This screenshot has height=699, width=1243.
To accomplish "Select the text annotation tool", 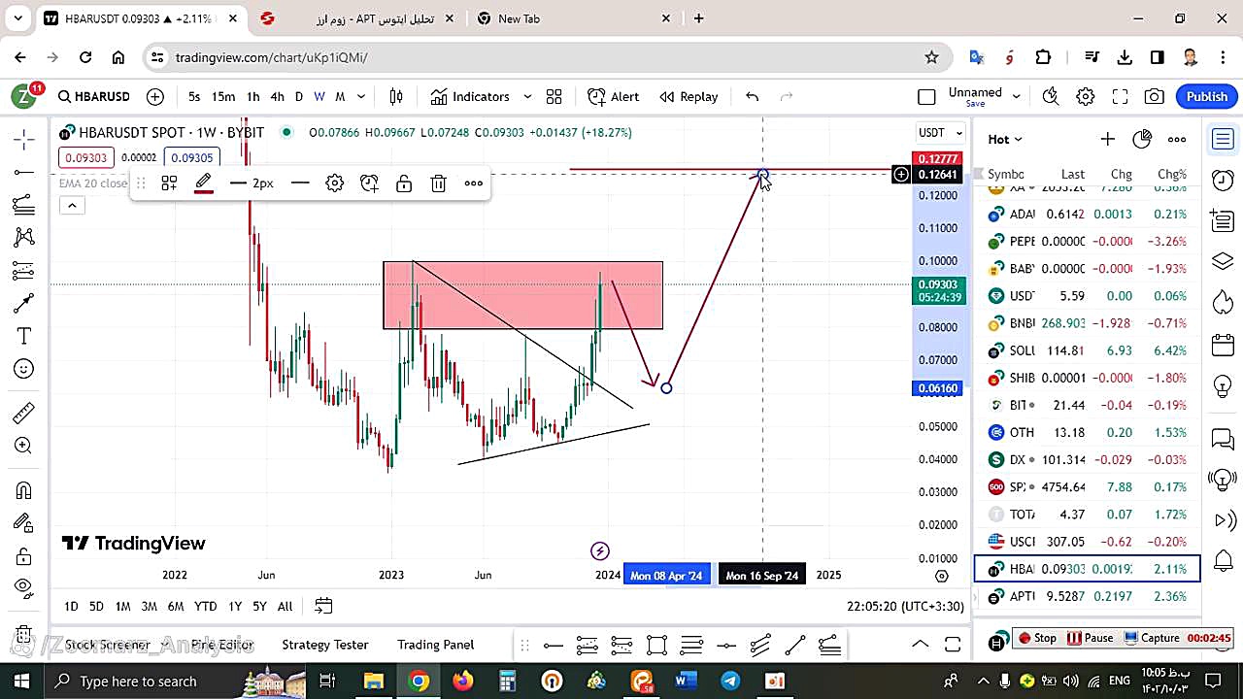I will pos(23,336).
